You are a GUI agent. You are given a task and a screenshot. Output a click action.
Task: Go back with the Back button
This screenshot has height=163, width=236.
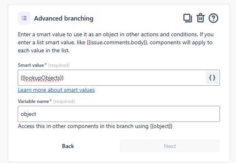pyautogui.click(x=68, y=146)
